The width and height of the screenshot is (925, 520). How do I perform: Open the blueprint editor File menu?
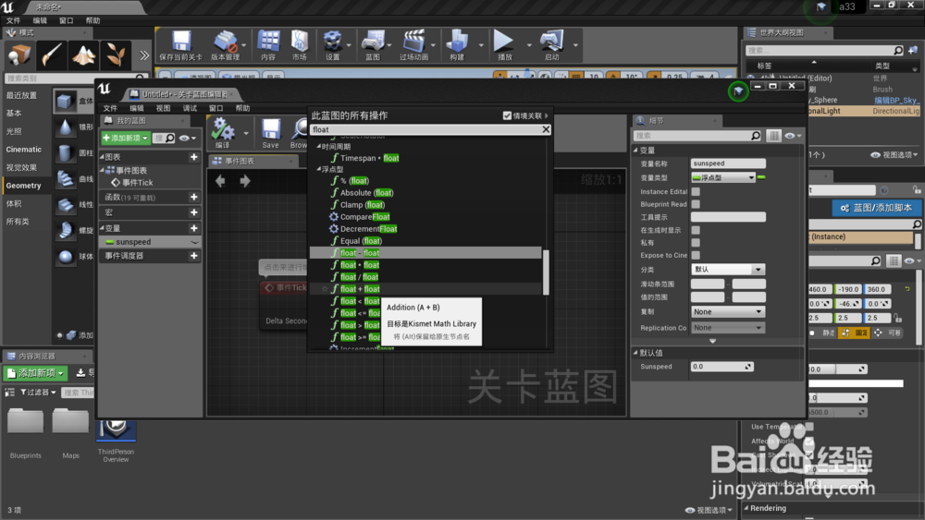tap(110, 108)
